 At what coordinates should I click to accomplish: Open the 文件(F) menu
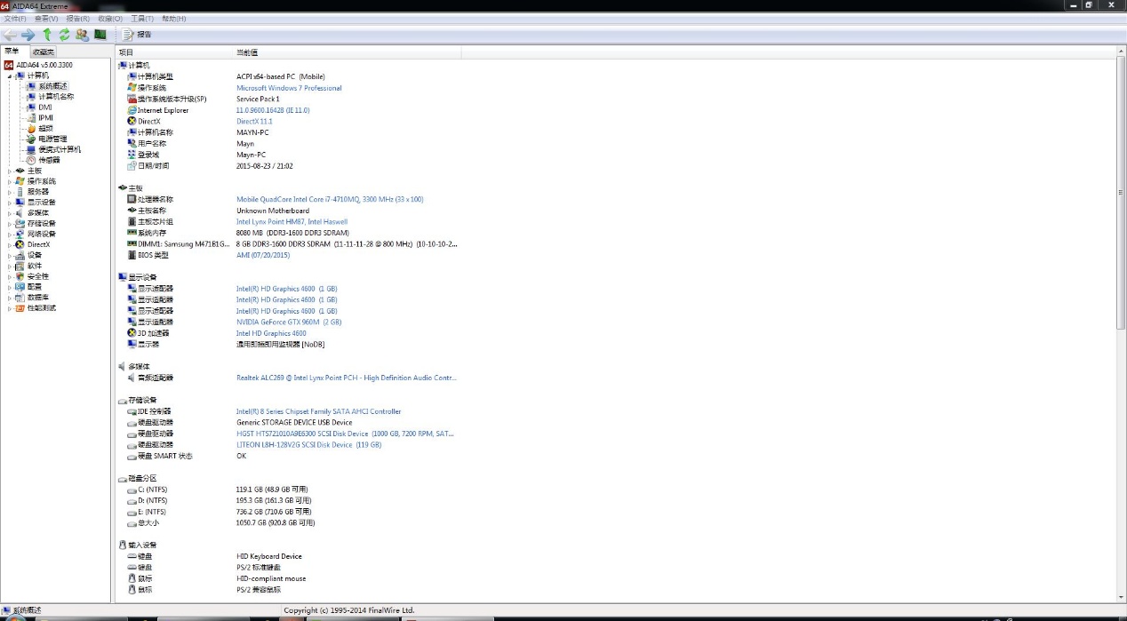[x=14, y=19]
